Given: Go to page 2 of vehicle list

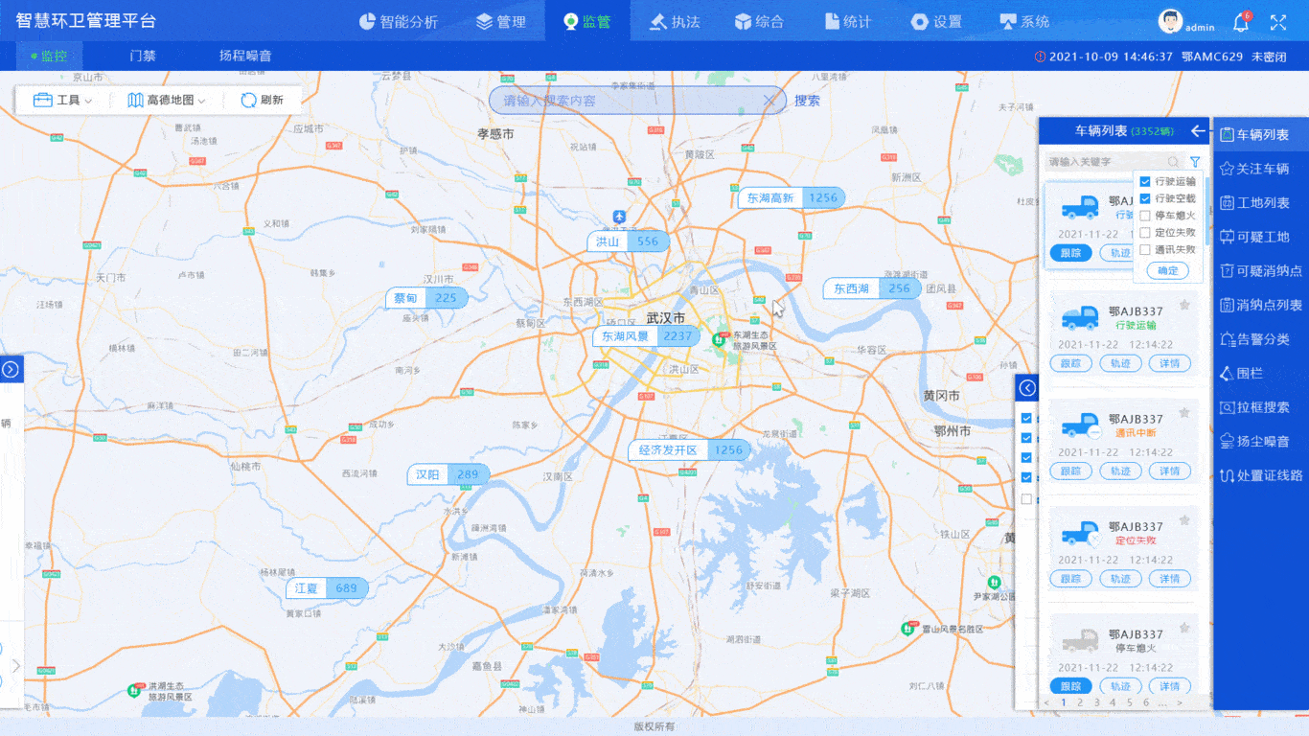Looking at the screenshot, I should coord(1080,702).
